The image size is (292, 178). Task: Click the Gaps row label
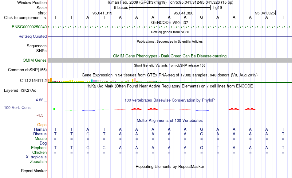tap(42, 125)
